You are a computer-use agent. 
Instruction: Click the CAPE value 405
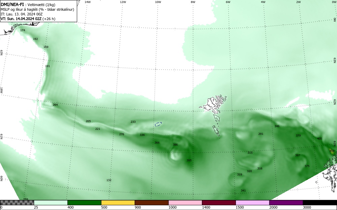coord(319,138)
